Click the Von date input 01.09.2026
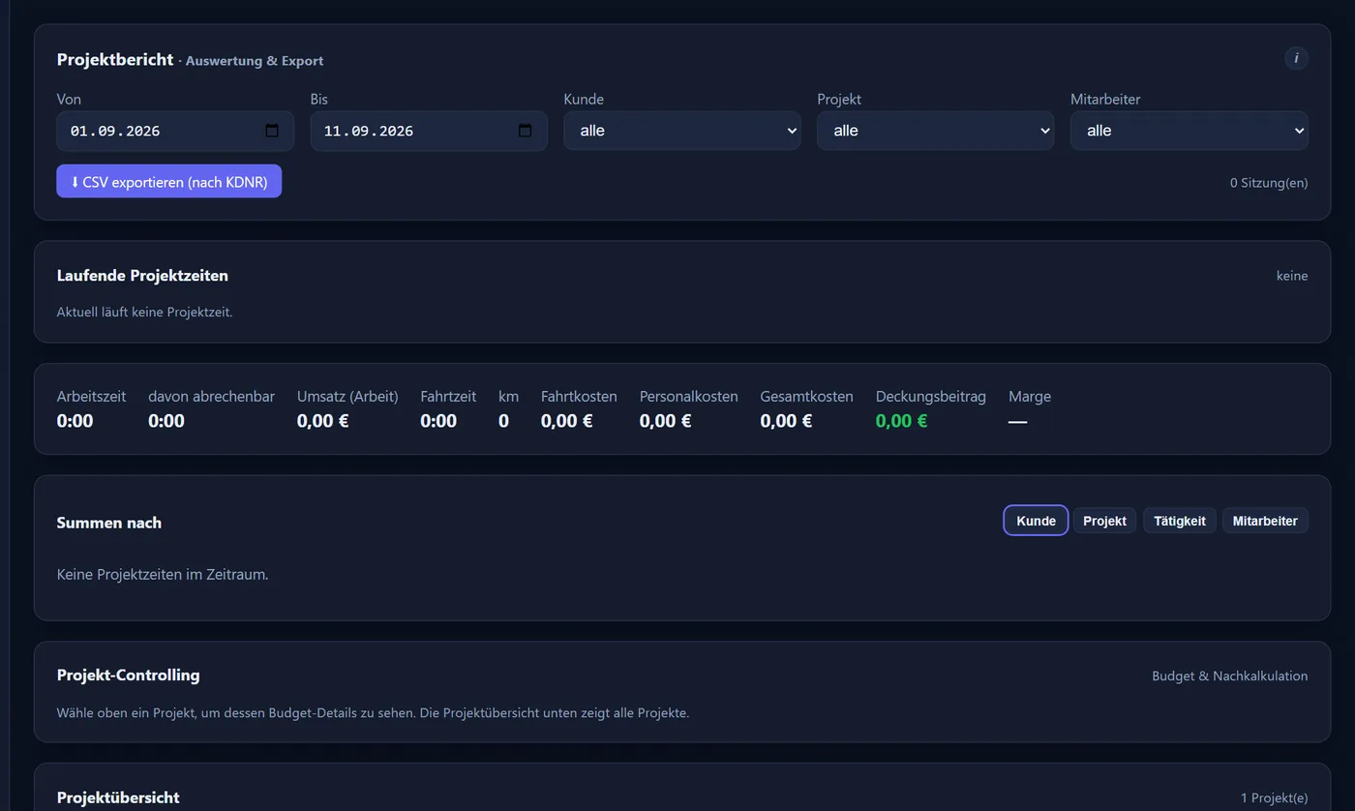 point(175,131)
